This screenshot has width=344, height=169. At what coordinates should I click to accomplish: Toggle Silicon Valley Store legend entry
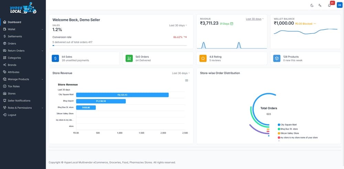tap(289, 133)
